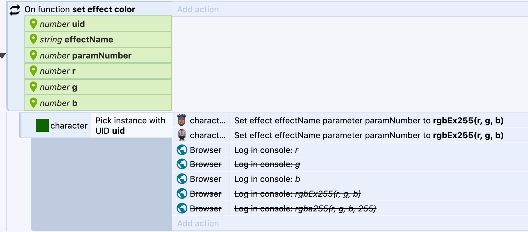The image size is (528, 232).
Task: Select the 'number r' parameter row
Action: point(98,71)
